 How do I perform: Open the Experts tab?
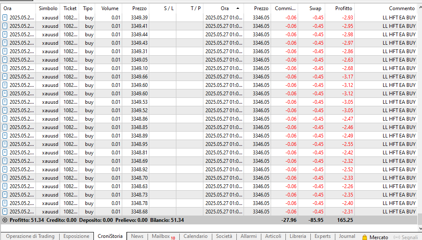(323, 236)
